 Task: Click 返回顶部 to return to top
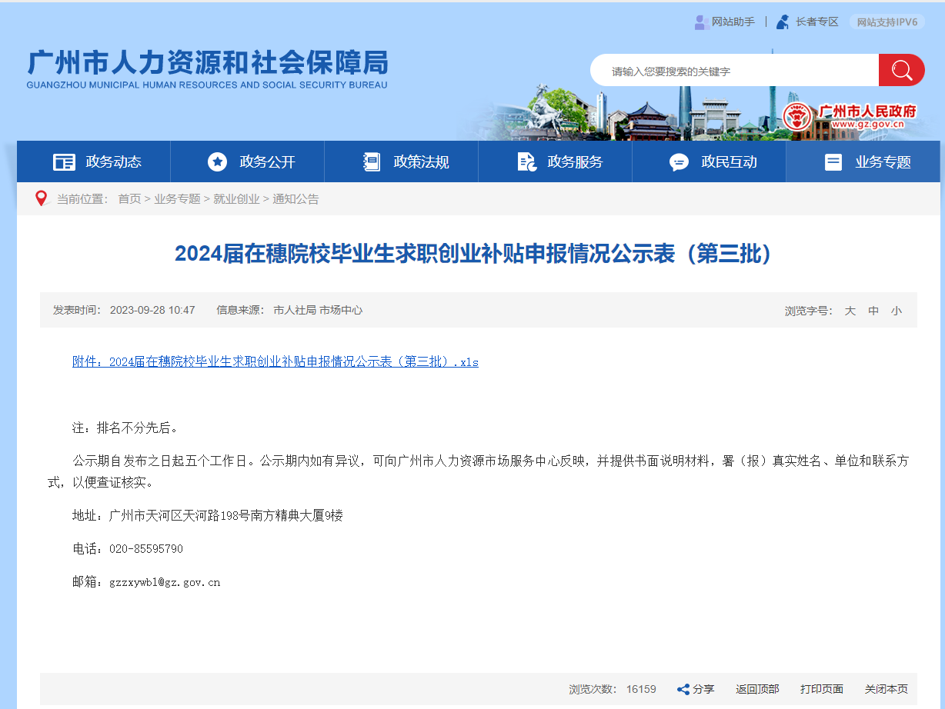coord(757,689)
